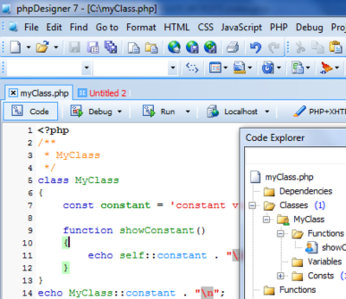This screenshot has width=346, height=299.
Task: Open the table layout icon dropdown arrow
Action: pyautogui.click(x=225, y=67)
